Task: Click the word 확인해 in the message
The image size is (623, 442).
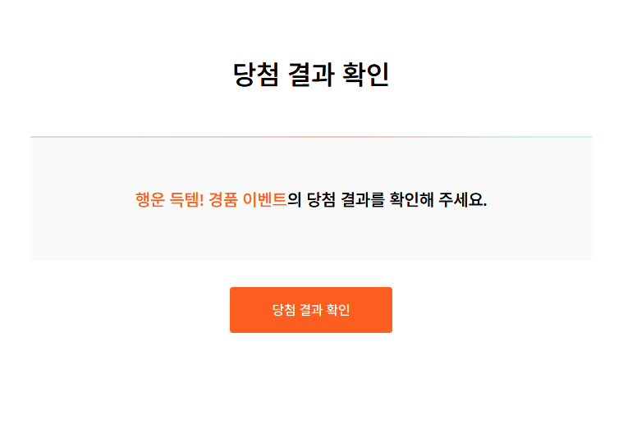Action: click(x=411, y=199)
